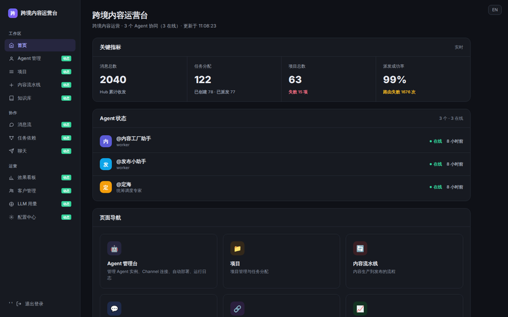Click the orange 定 avatar of 定海
Image resolution: width=508 pixels, height=317 pixels.
(x=105, y=187)
